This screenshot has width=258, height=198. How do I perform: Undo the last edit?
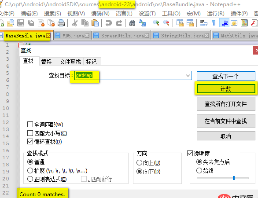tap(109, 23)
